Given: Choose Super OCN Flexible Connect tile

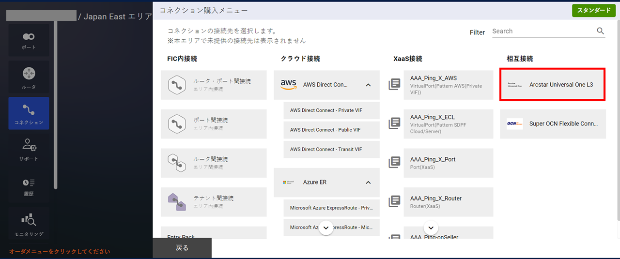Looking at the screenshot, I should 553,124.
